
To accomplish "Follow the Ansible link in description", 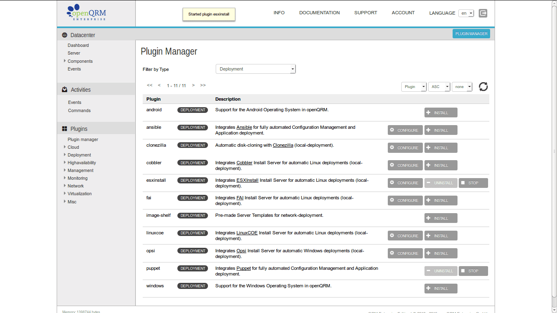I will click(244, 127).
